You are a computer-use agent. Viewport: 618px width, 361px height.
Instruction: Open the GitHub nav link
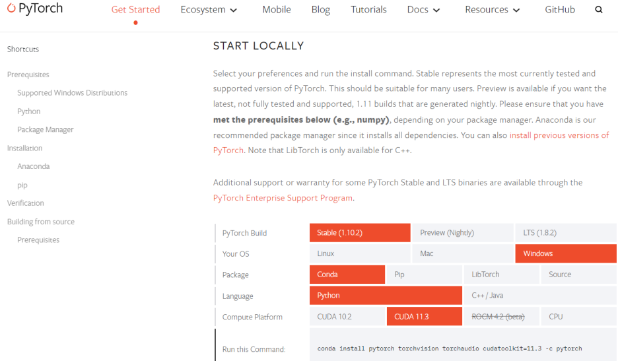point(560,9)
